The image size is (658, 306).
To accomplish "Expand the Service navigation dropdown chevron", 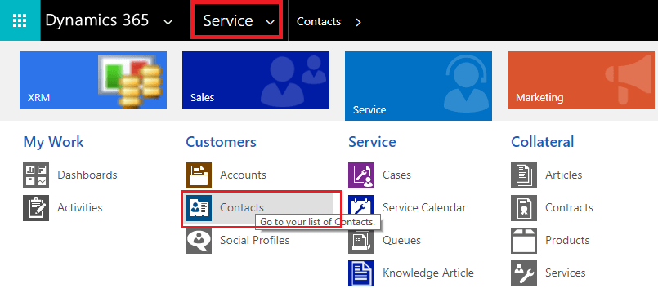I will pyautogui.click(x=271, y=22).
